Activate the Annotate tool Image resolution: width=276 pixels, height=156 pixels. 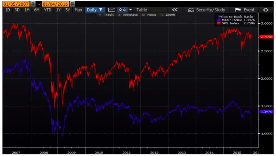click(x=128, y=15)
